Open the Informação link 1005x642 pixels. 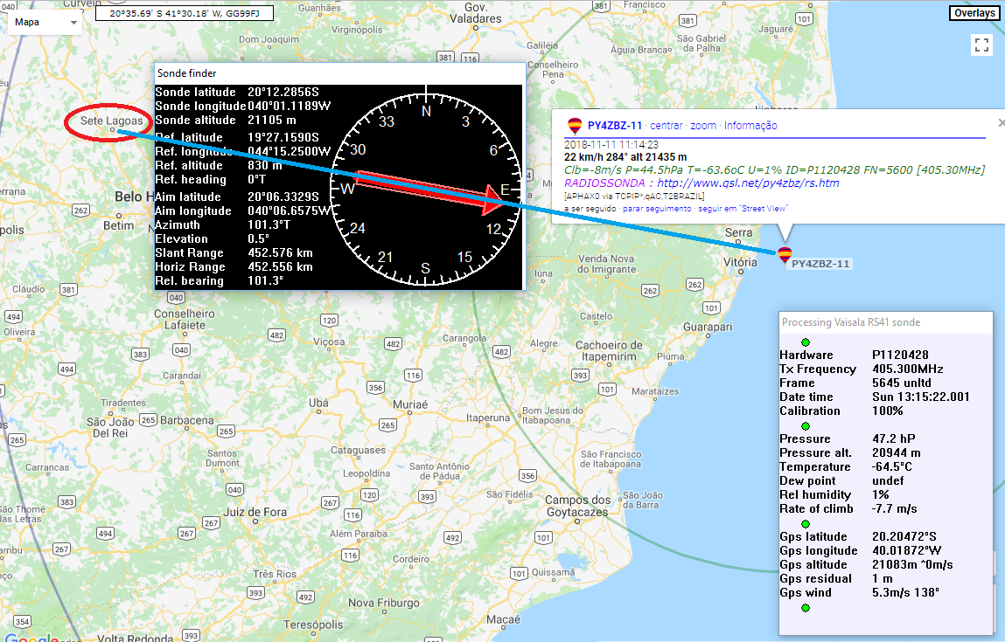[750, 126]
